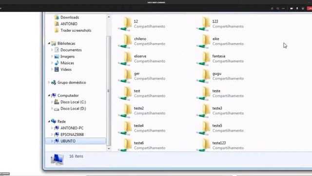Click the teste4 shared folder icon
The image size is (312, 176).
pyautogui.click(x=125, y=128)
